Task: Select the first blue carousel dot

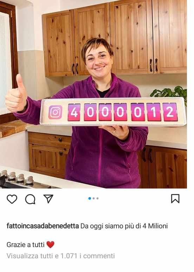Action: 90,198
